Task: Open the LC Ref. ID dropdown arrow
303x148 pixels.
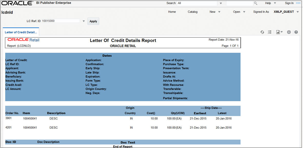Action: pyautogui.click(x=84, y=21)
